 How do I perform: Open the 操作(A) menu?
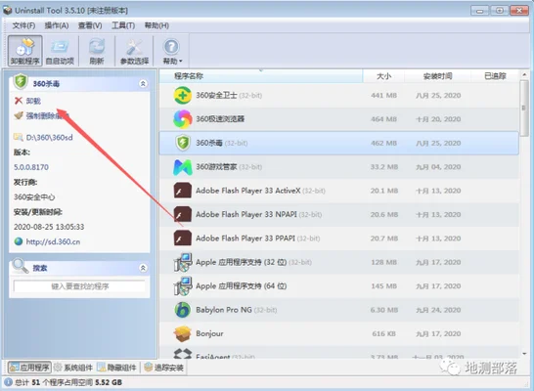(x=57, y=25)
